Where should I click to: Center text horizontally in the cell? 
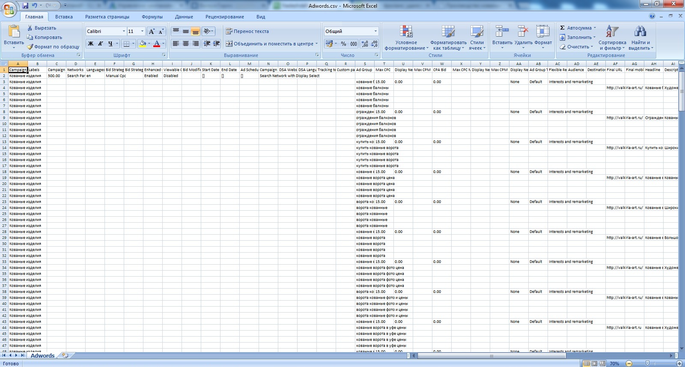(x=186, y=44)
